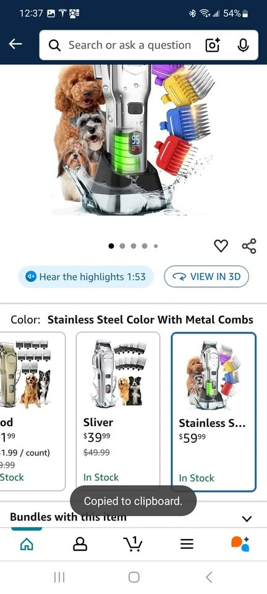Select the gold clipper color option
The width and height of the screenshot is (267, 594).
pos(33,411)
